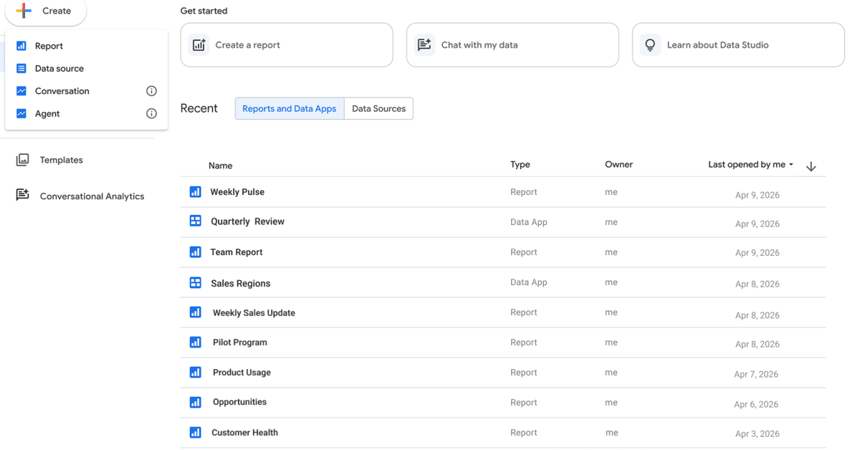Click the Chat with my data card
The width and height of the screenshot is (860, 450).
click(512, 44)
